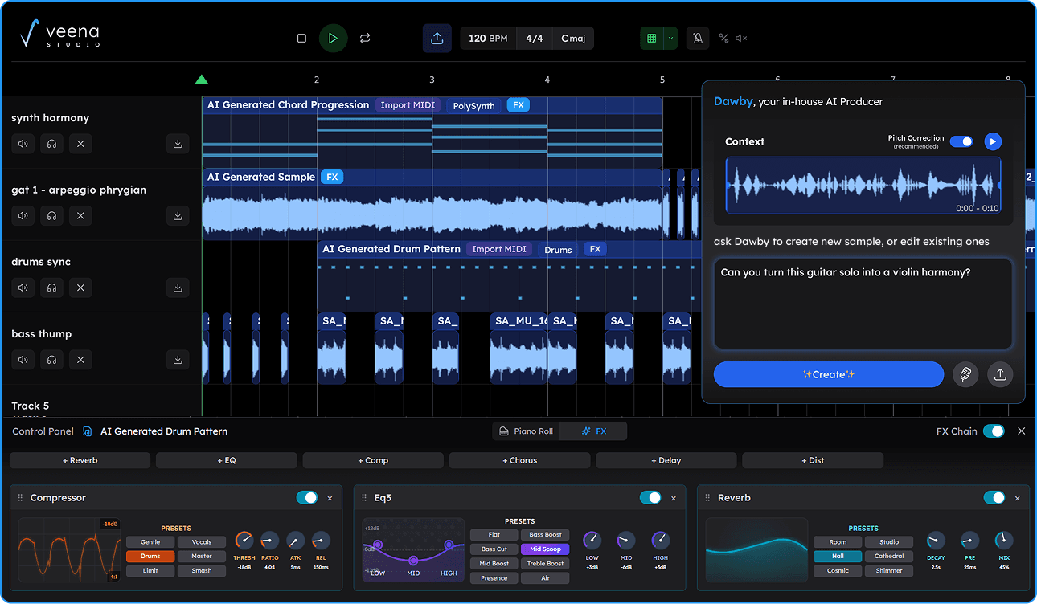Play the Dawby context audio clip
1037x604 pixels.
(x=993, y=141)
